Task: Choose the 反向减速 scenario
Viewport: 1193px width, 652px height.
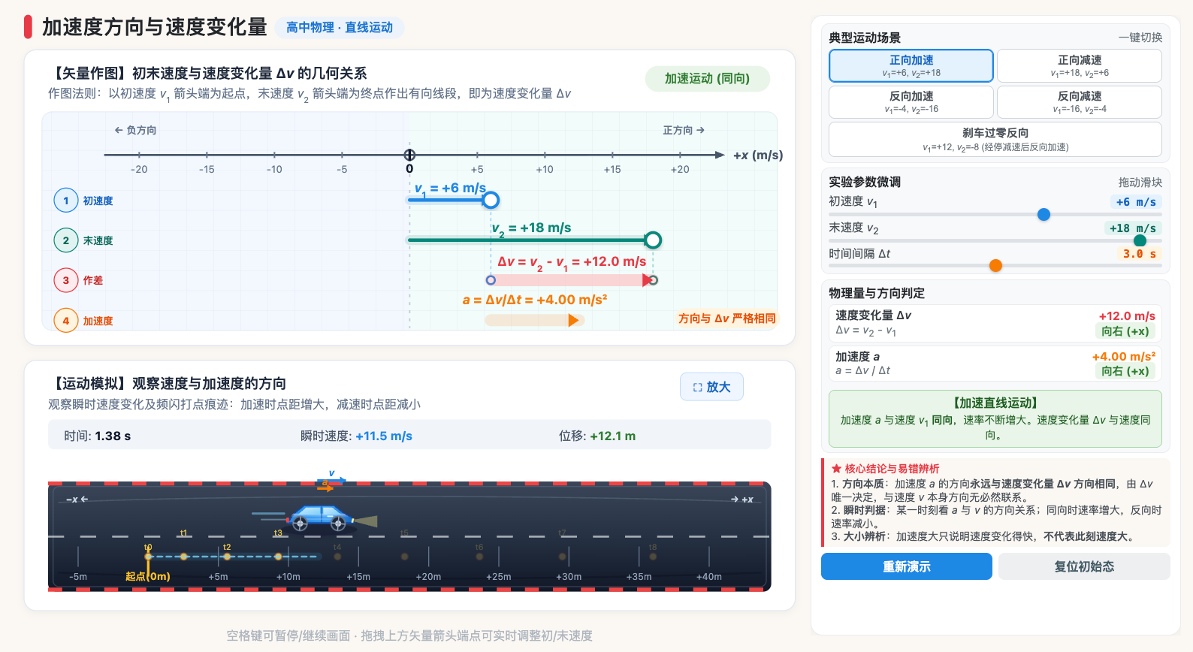Action: point(1080,101)
